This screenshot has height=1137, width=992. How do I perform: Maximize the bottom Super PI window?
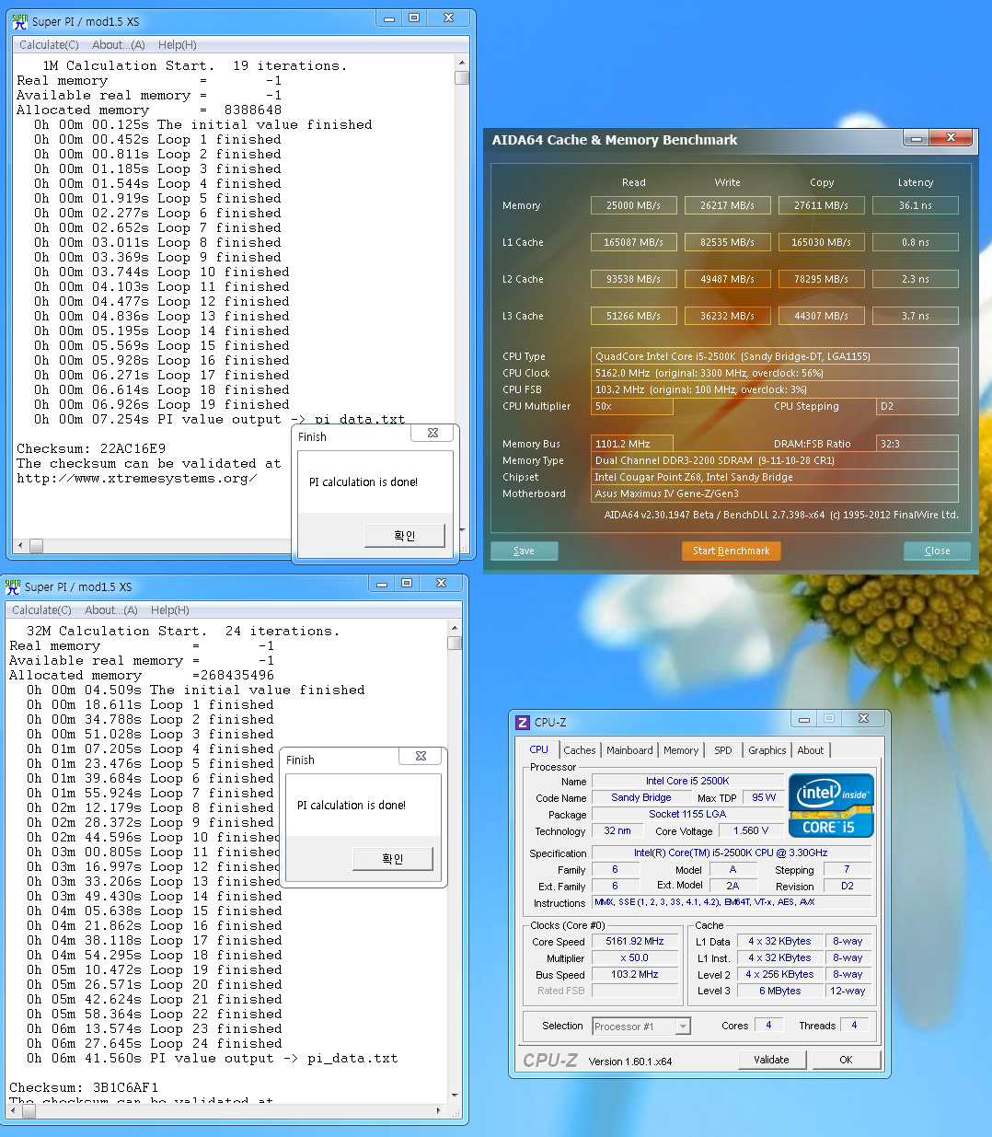[x=407, y=584]
